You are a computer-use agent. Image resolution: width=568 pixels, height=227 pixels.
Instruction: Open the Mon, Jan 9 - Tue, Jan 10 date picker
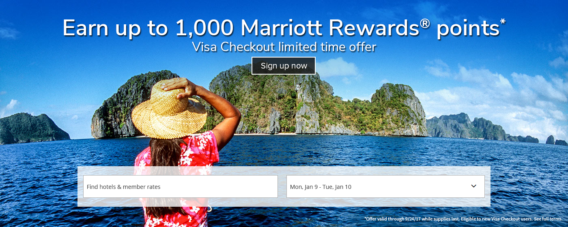click(385, 186)
